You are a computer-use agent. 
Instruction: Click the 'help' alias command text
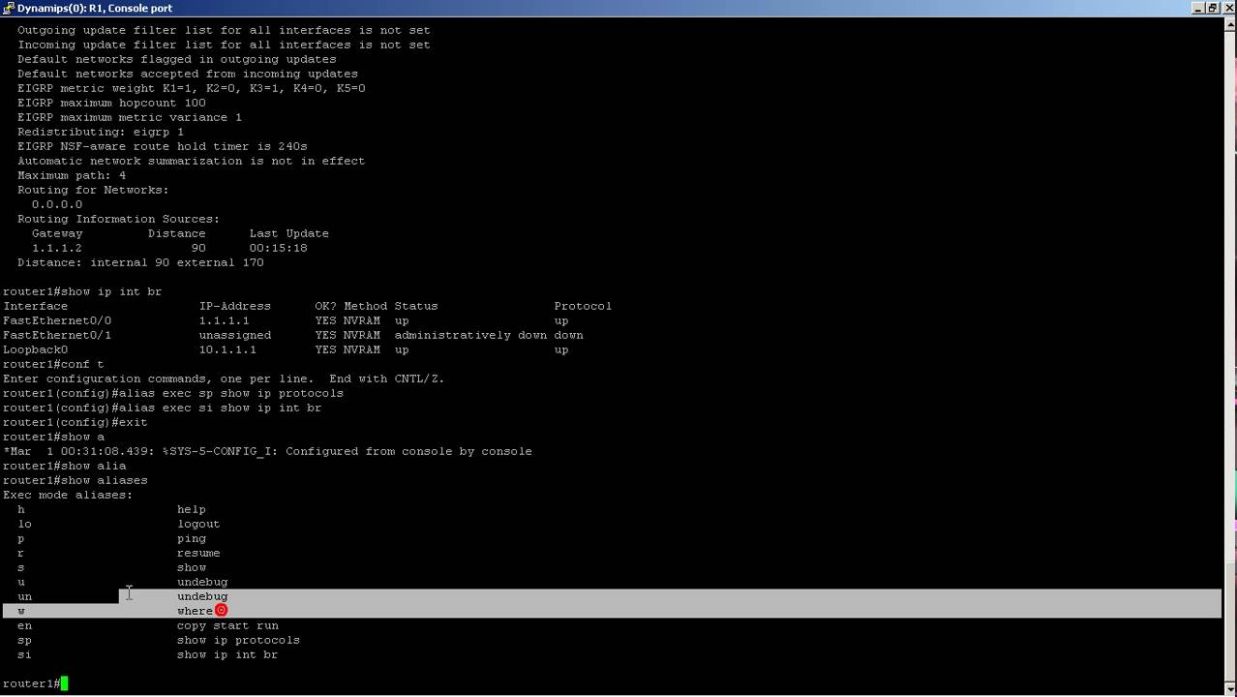point(192,509)
